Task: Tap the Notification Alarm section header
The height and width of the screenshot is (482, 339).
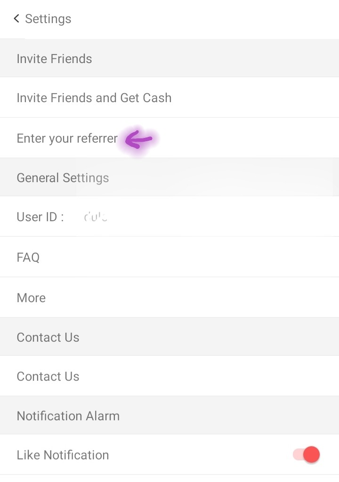Action: click(x=68, y=416)
